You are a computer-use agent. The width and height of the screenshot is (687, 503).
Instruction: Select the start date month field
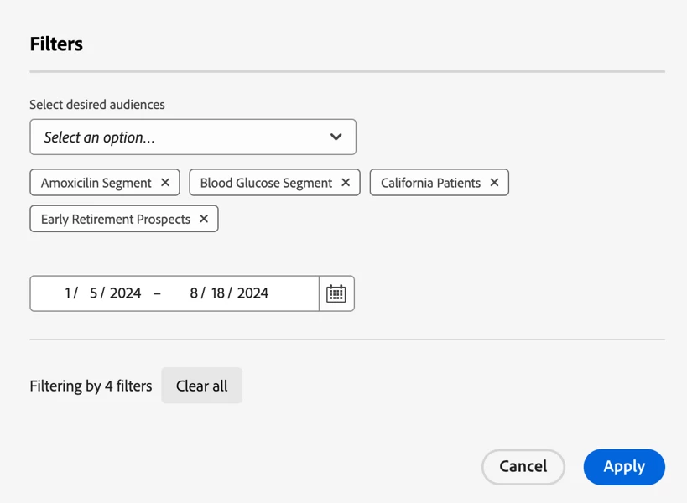[x=68, y=293]
